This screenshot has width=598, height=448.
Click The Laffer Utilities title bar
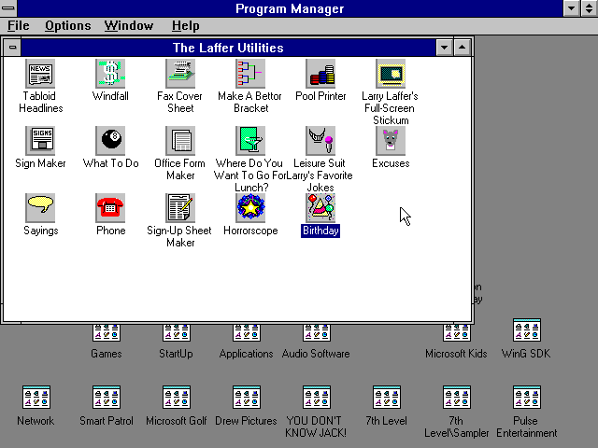coord(228,48)
